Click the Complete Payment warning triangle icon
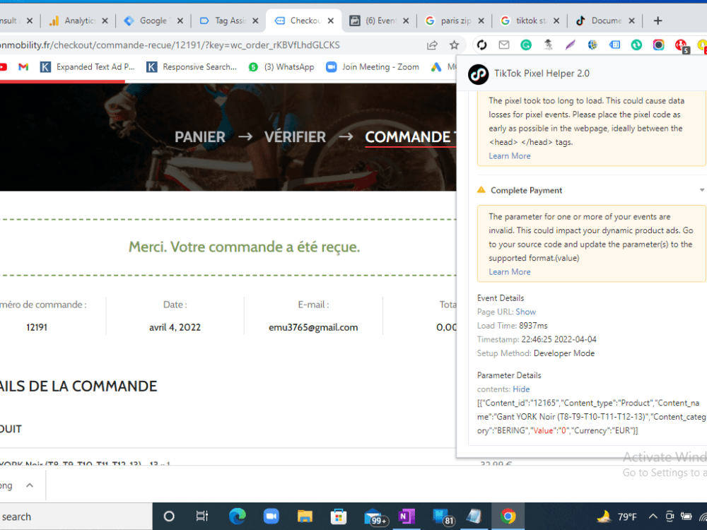This screenshot has width=707, height=530. click(x=481, y=189)
